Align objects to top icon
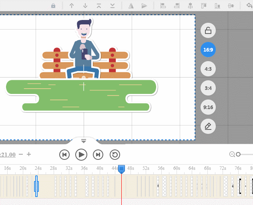This screenshot has height=205, width=253. (204, 6)
